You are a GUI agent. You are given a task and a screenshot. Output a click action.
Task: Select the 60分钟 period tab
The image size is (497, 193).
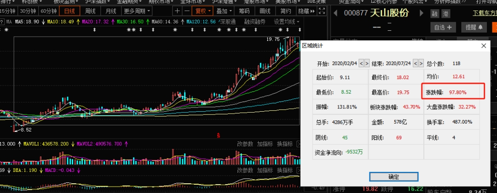pyautogui.click(x=48, y=11)
